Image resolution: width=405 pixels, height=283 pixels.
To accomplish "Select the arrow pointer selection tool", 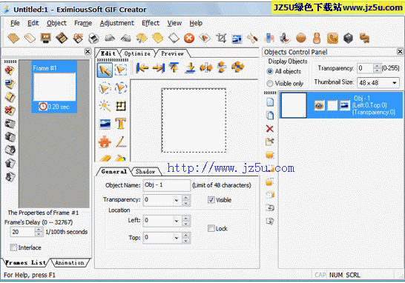I will [105, 70].
